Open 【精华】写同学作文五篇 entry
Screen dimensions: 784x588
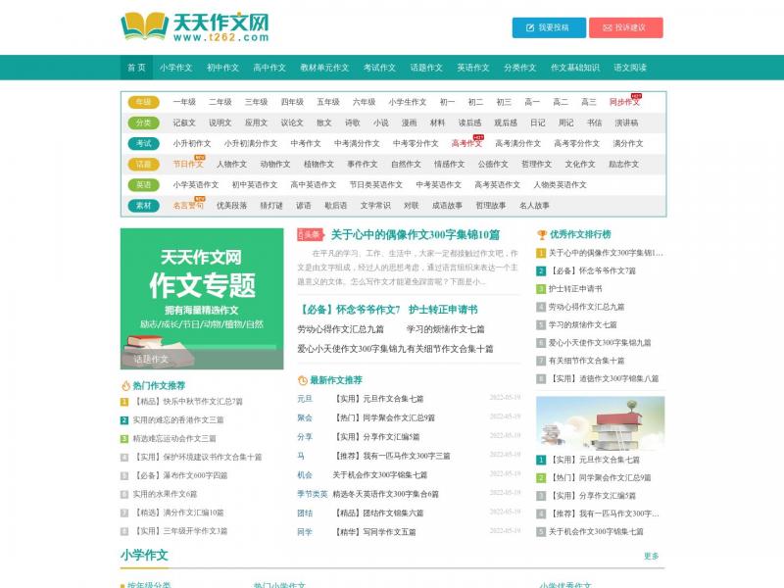[374, 532]
